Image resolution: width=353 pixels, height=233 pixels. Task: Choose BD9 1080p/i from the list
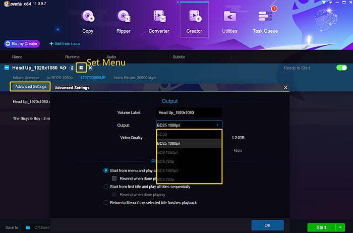click(189, 152)
